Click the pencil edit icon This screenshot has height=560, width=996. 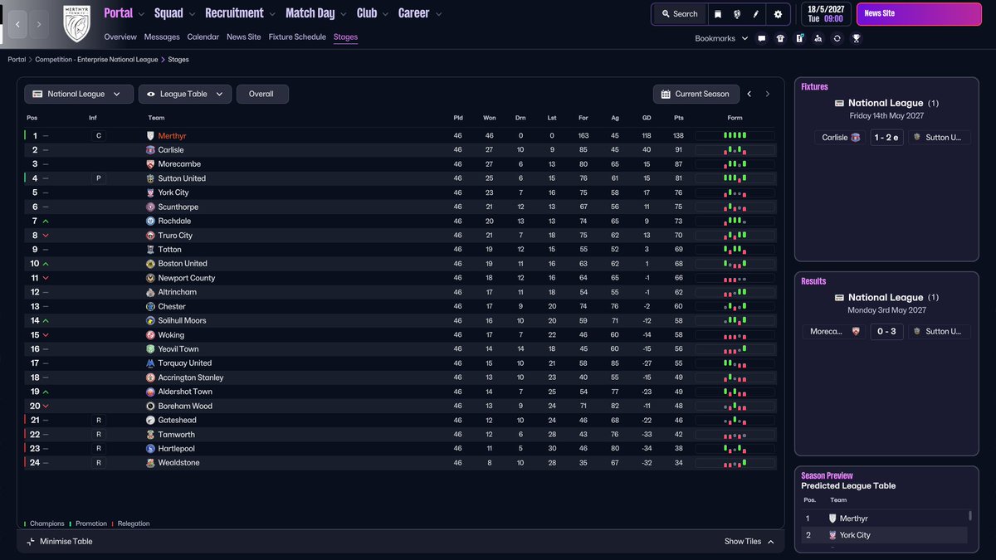click(x=756, y=14)
